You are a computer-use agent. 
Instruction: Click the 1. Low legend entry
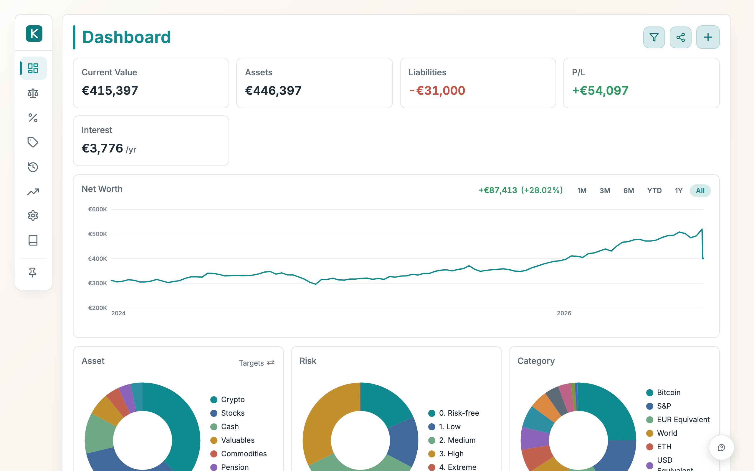[x=444, y=427]
